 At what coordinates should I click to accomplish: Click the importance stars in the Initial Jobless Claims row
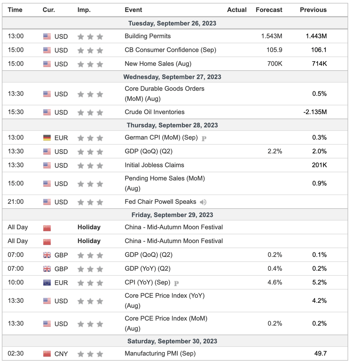[x=90, y=165]
